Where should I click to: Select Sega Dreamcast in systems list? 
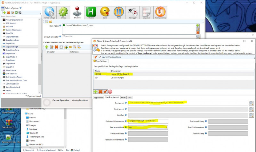click(x=12, y=37)
